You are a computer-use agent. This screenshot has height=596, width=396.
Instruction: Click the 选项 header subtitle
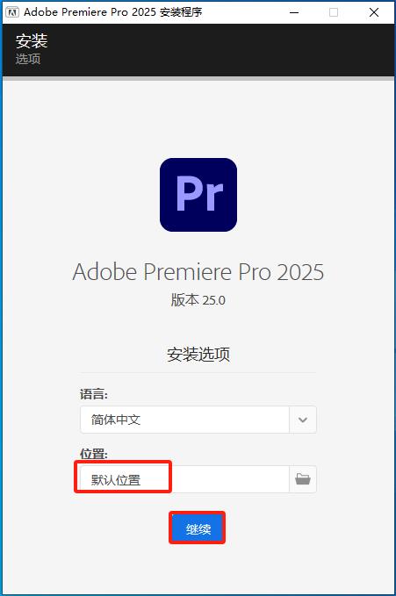28,59
